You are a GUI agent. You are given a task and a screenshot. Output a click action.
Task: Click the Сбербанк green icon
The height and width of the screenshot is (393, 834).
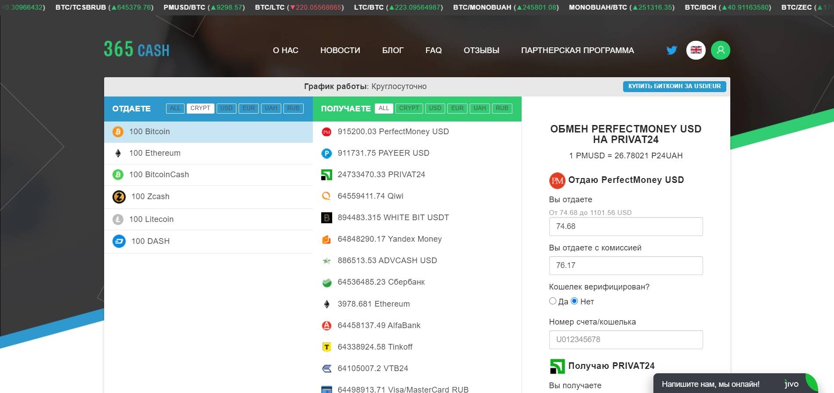326,282
